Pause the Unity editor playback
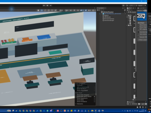 [x=47, y=6]
